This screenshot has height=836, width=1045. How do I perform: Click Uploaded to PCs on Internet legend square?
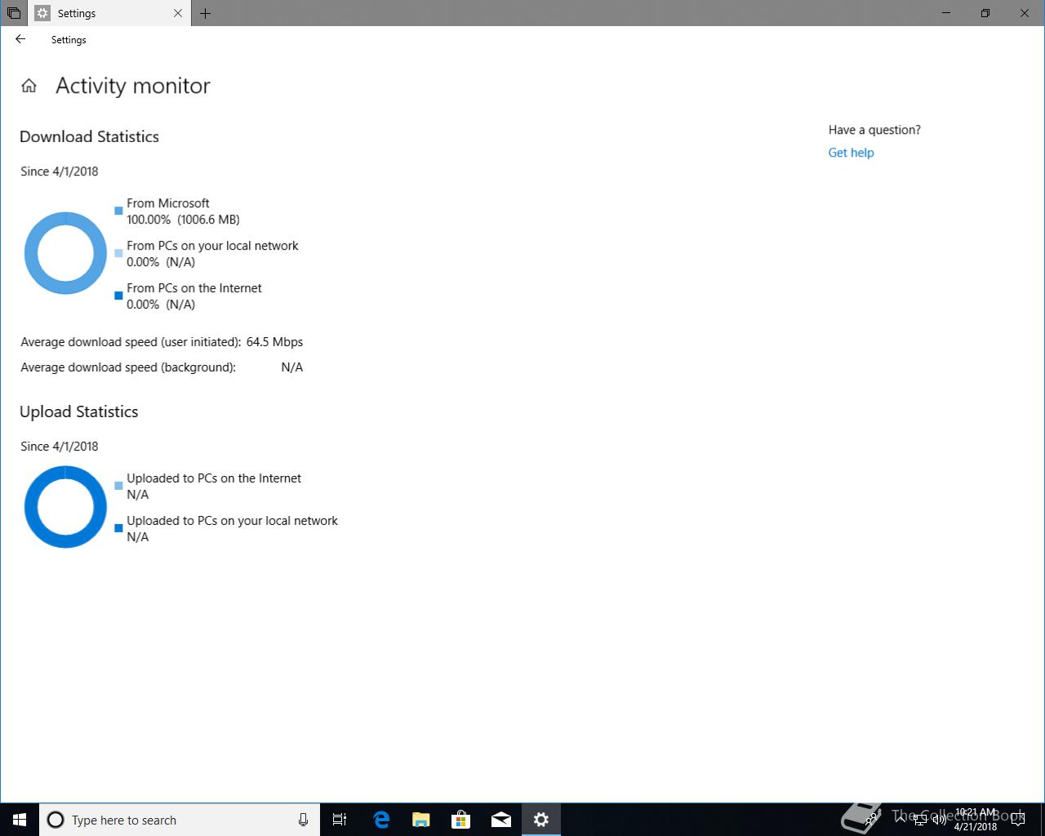tap(118, 486)
